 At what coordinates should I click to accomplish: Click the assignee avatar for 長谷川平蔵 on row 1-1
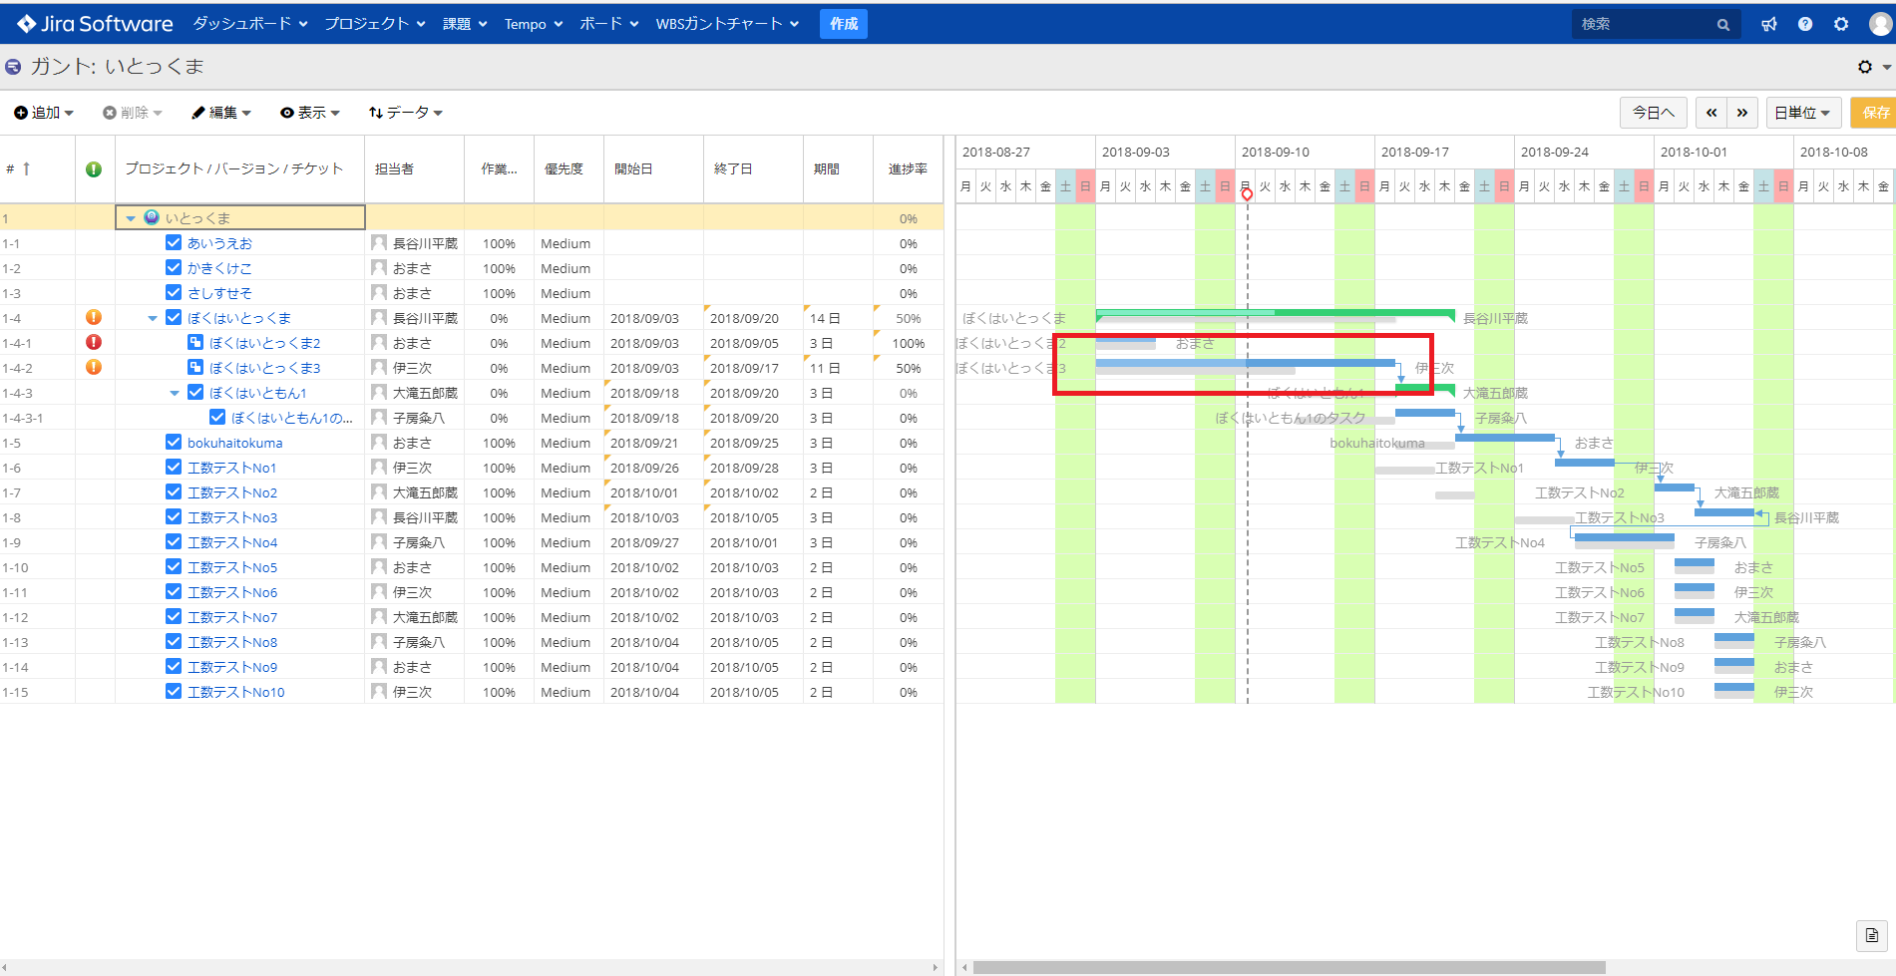click(x=379, y=242)
